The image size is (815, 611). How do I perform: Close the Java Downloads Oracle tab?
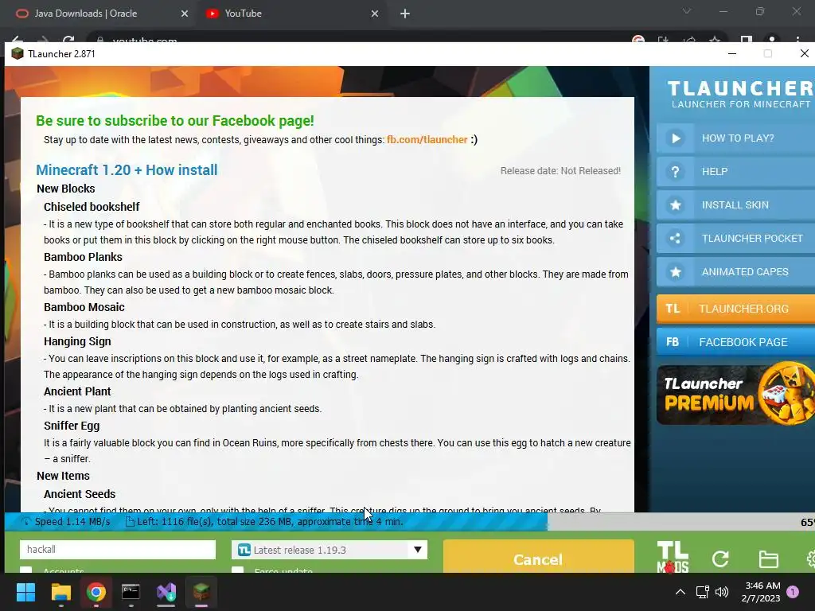(185, 14)
